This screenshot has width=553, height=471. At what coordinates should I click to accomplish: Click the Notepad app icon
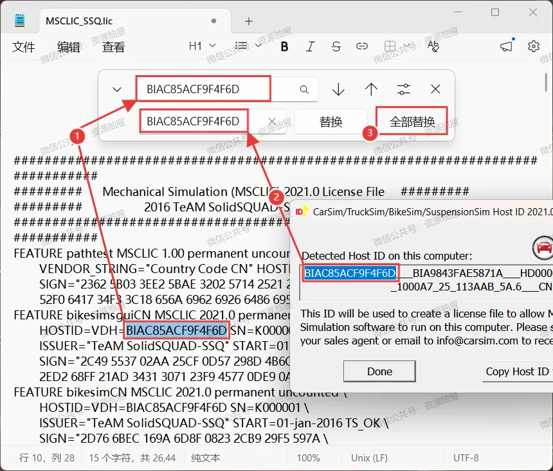(19, 21)
